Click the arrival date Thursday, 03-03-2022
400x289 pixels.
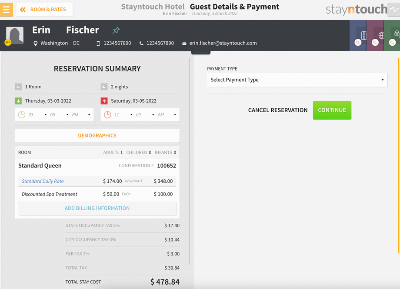click(x=48, y=101)
